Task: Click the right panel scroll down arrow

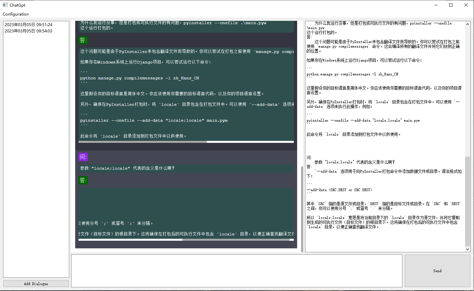Action: pos(467,249)
